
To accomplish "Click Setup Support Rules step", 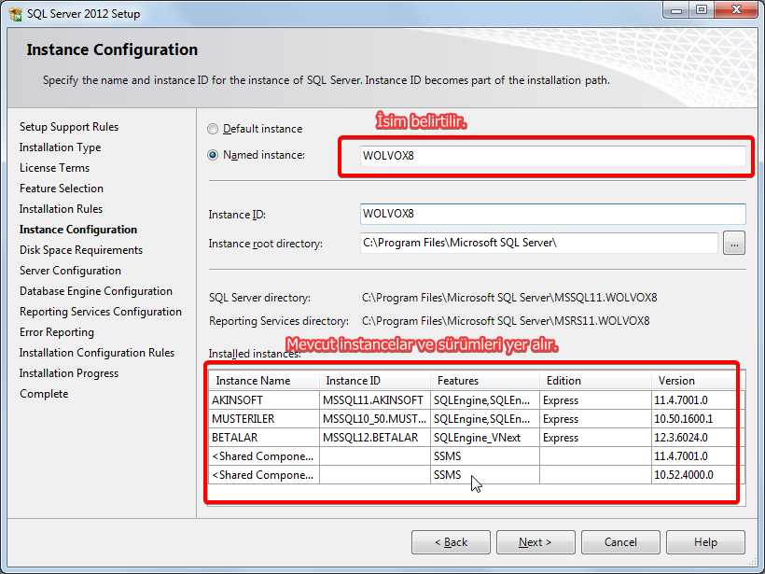I will pyautogui.click(x=69, y=127).
